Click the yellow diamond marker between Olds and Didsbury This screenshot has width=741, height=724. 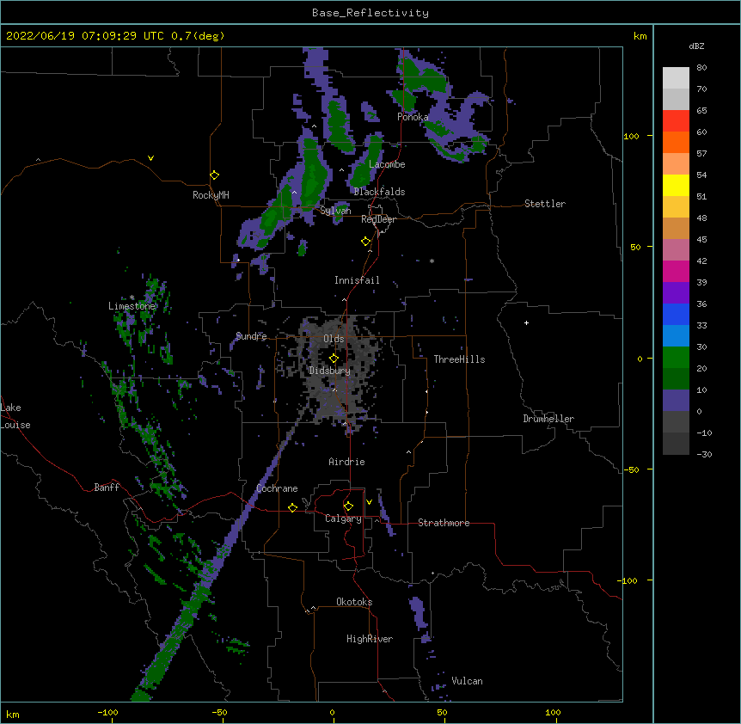point(334,359)
